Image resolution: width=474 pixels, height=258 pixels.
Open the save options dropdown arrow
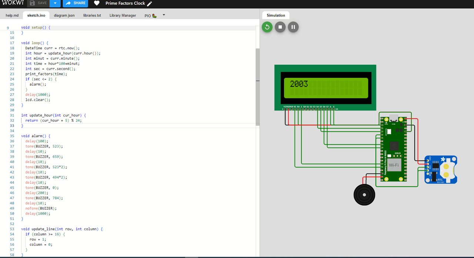[55, 3]
